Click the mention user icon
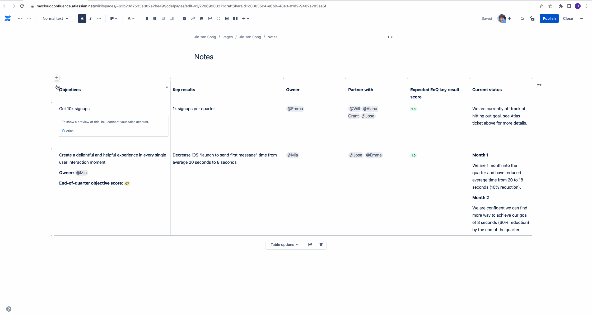The image size is (592, 314). tap(210, 18)
